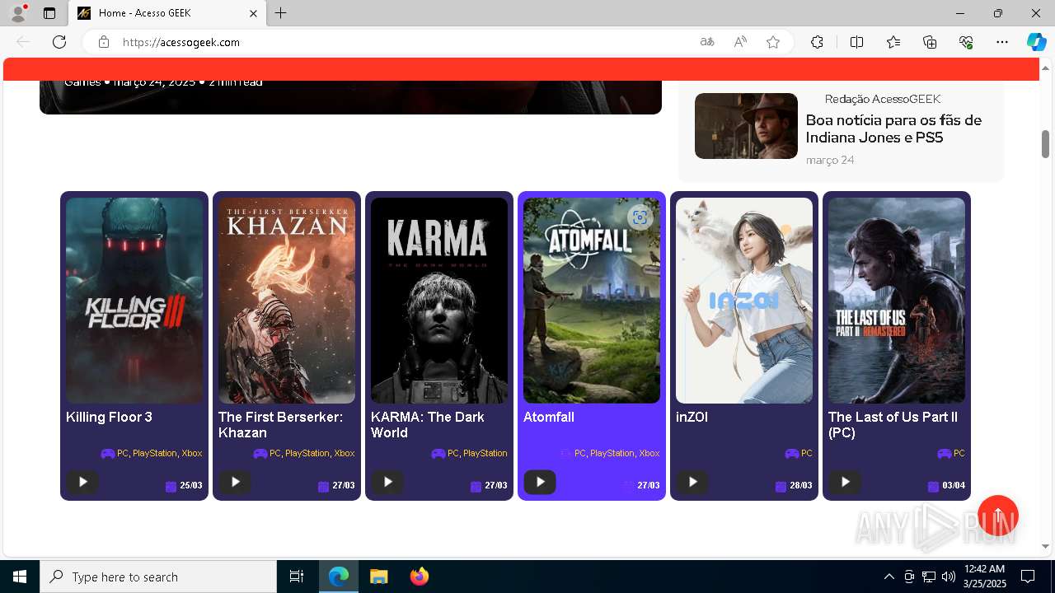The image size is (1055, 593).
Task: Open The First Berserker: Khazan title
Action: point(280,425)
